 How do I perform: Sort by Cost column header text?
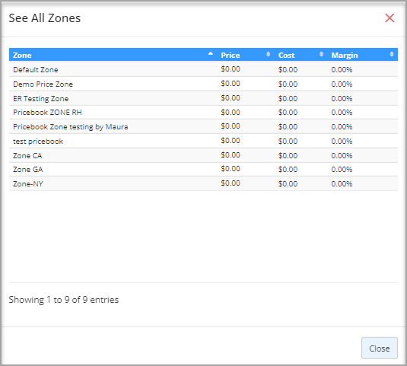pos(286,55)
